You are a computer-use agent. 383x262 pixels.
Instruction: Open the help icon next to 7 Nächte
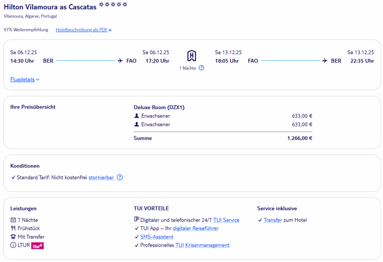[201, 68]
